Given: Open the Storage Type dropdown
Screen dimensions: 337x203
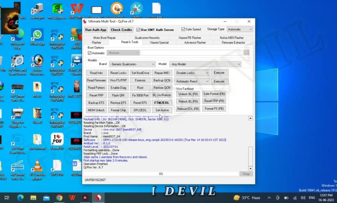Looking at the screenshot, I should click(239, 29).
